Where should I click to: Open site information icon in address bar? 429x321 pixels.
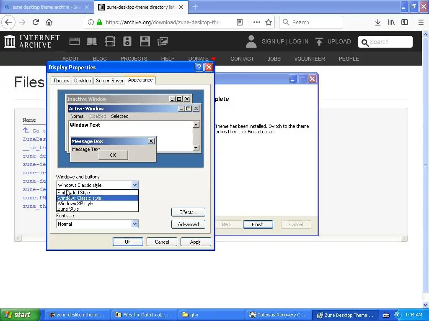point(91,22)
